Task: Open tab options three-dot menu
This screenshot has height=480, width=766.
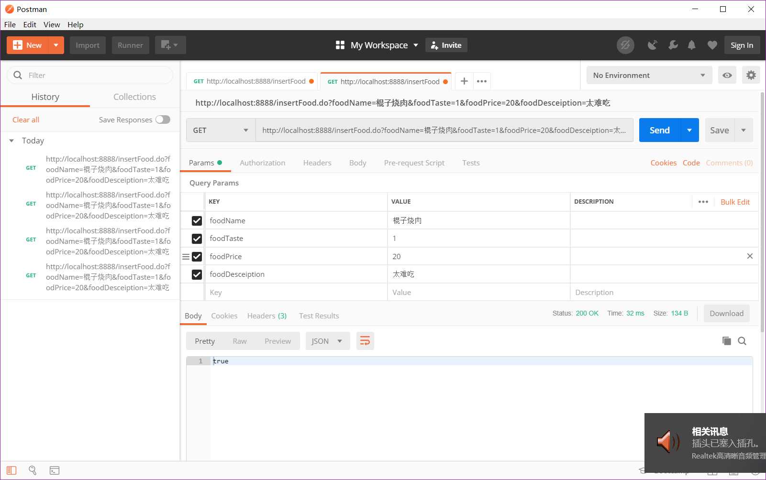Action: [x=482, y=81]
